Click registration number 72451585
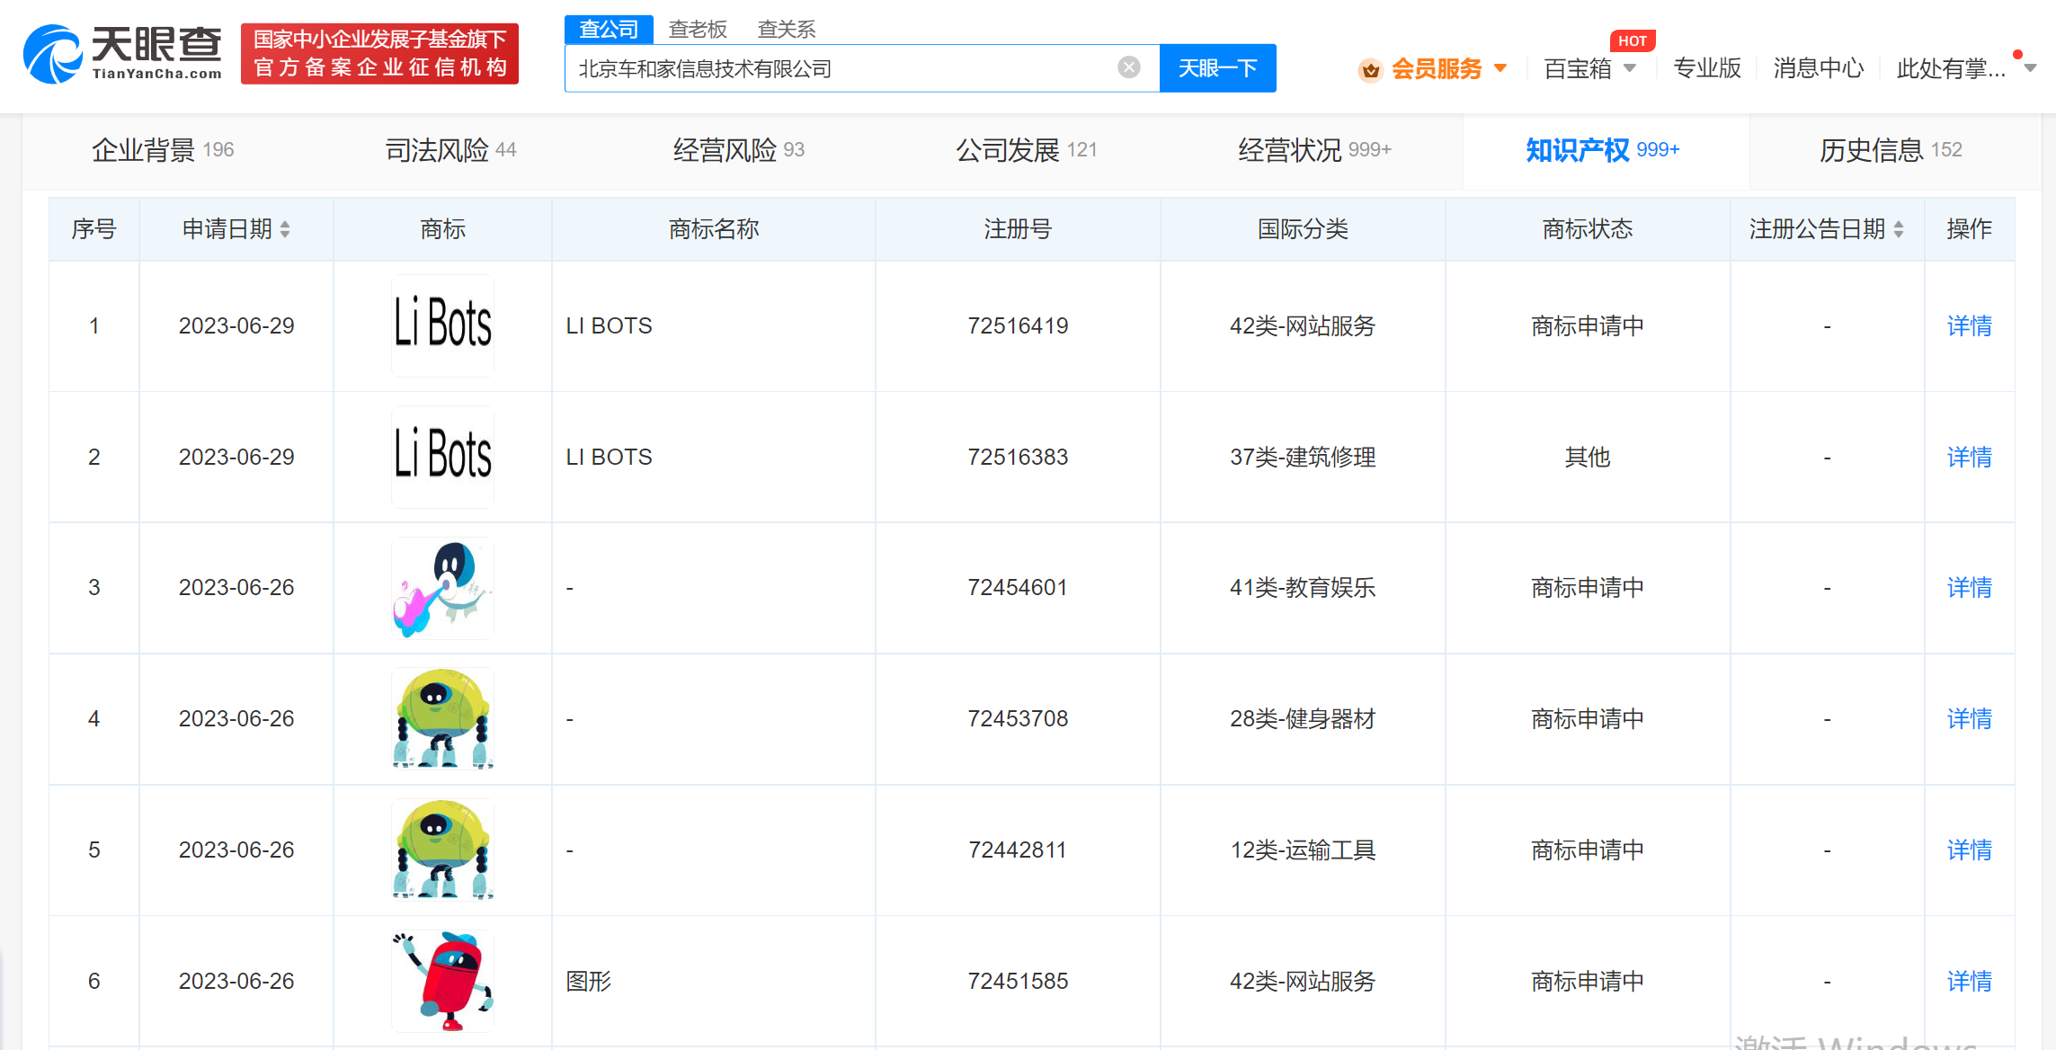 tap(1018, 981)
